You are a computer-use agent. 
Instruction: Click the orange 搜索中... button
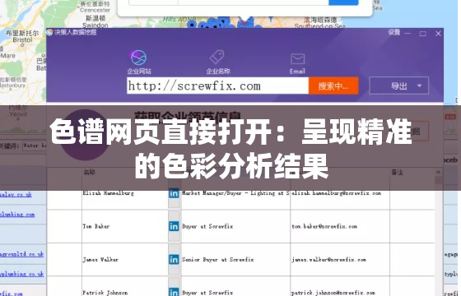click(x=333, y=86)
